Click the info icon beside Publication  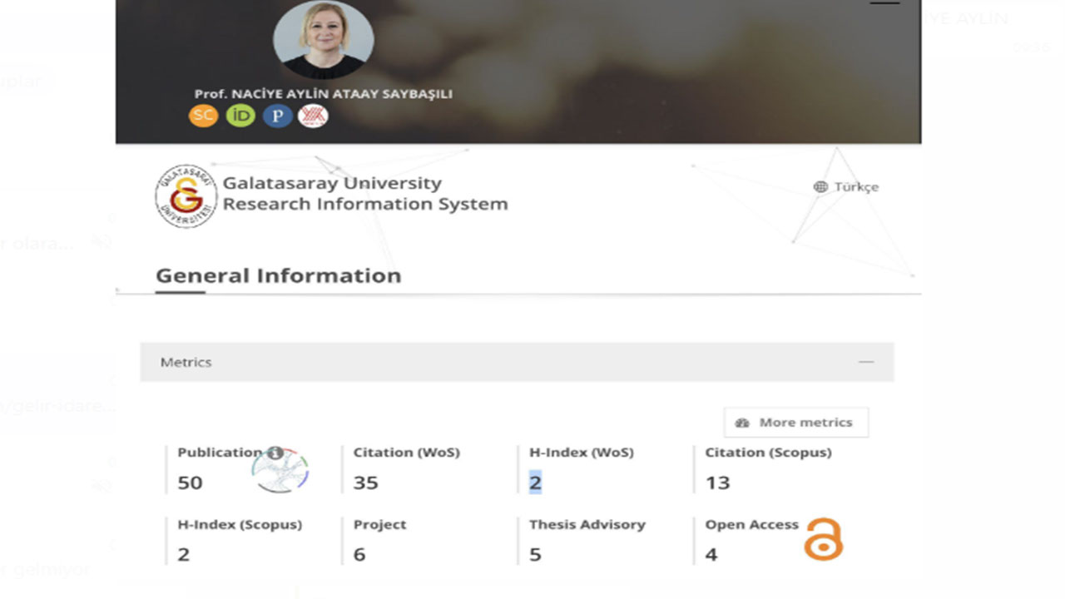click(275, 453)
